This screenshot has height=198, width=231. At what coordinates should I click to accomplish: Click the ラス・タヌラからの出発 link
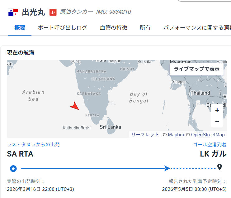33,144
